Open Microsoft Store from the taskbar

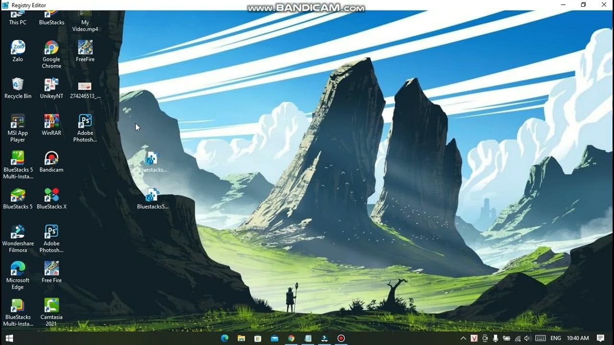258,338
